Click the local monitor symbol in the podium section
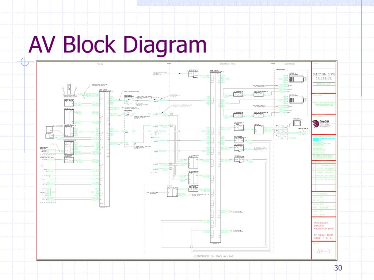The height and width of the screenshot is (280, 374). pyautogui.click(x=50, y=129)
